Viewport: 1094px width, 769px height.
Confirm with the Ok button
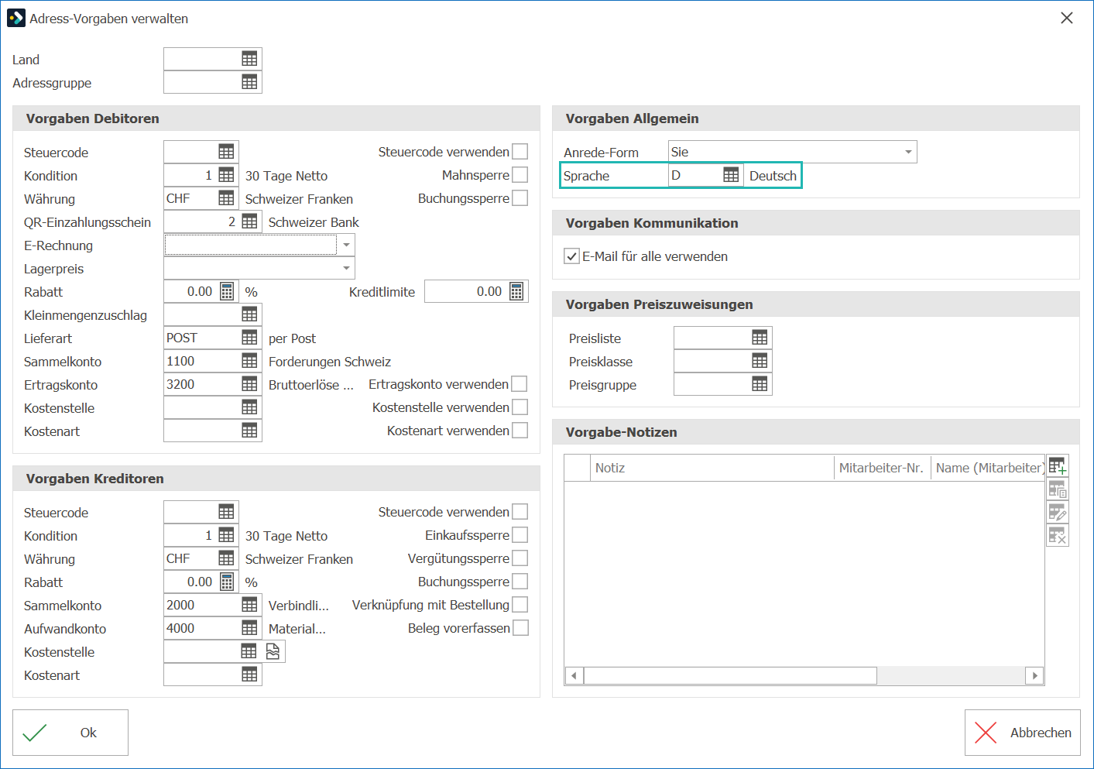tap(70, 733)
